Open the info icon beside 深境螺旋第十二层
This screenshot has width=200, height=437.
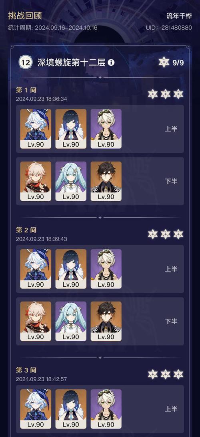(x=111, y=63)
